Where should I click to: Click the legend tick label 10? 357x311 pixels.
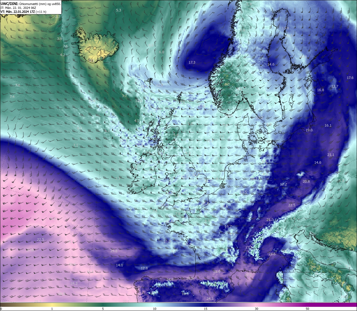tap(155, 309)
